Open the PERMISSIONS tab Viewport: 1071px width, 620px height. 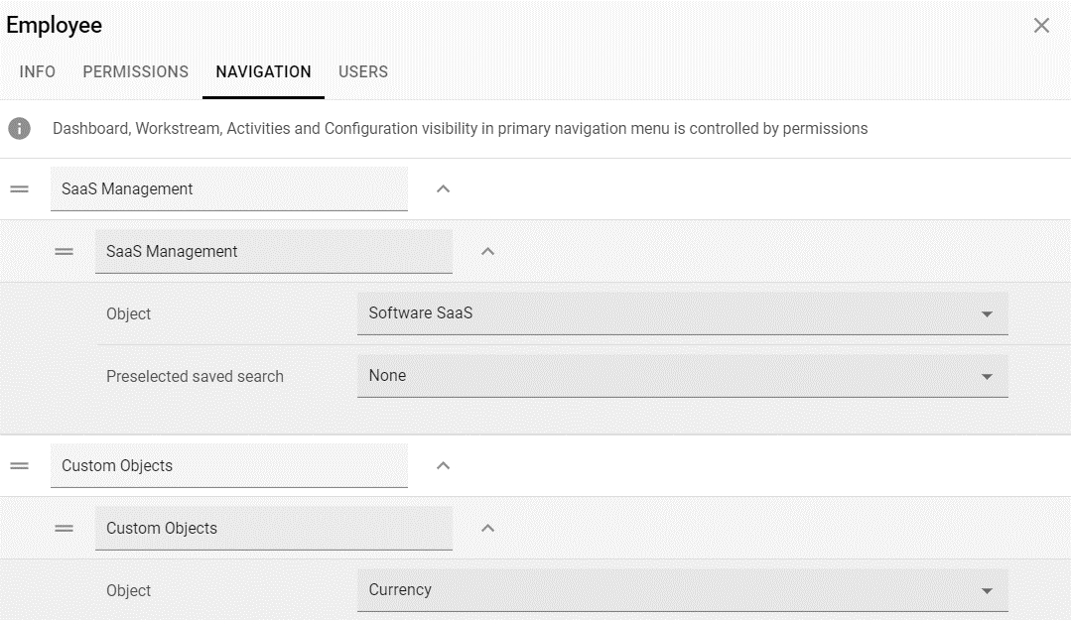(136, 72)
